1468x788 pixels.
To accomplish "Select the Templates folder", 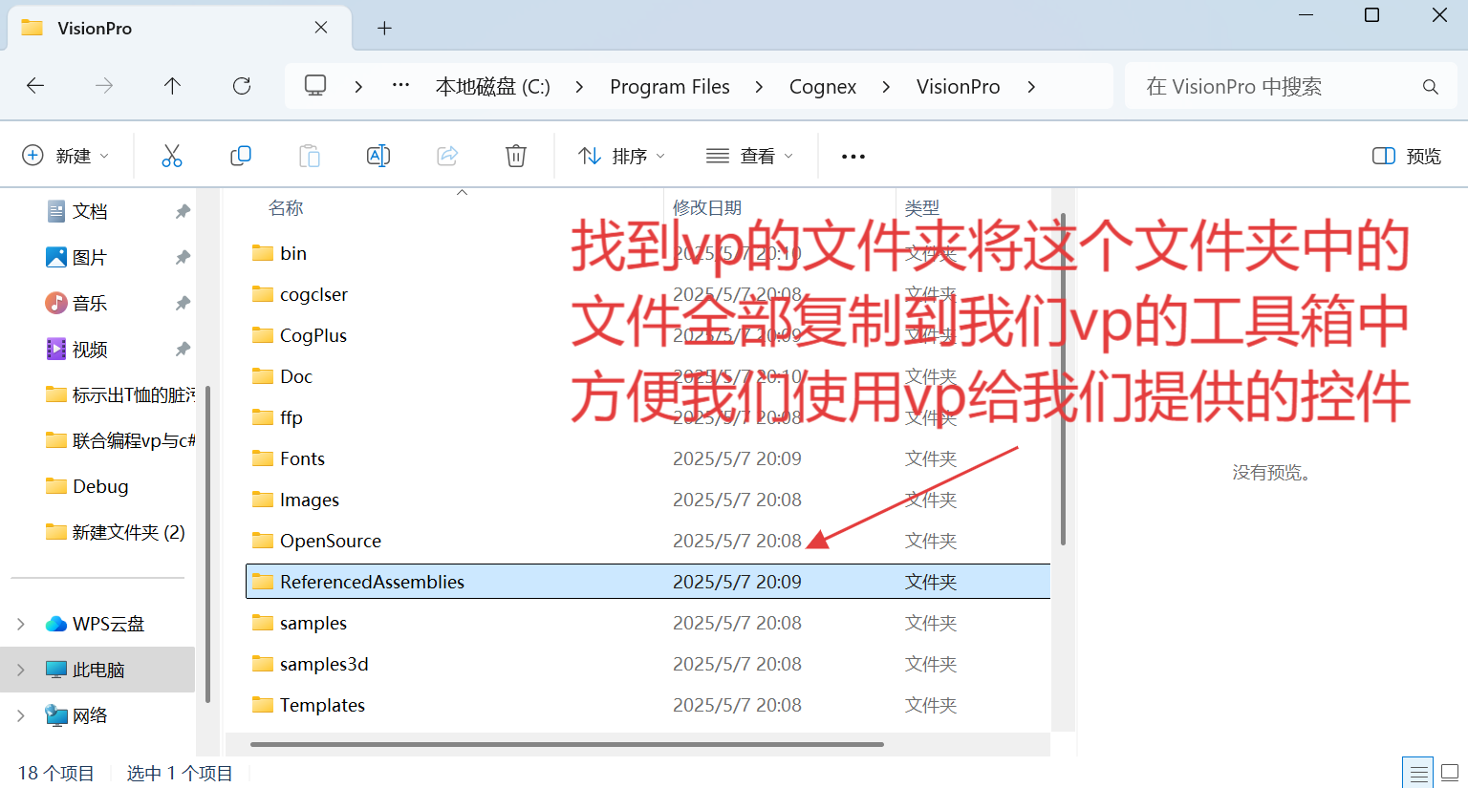I will pos(322,705).
